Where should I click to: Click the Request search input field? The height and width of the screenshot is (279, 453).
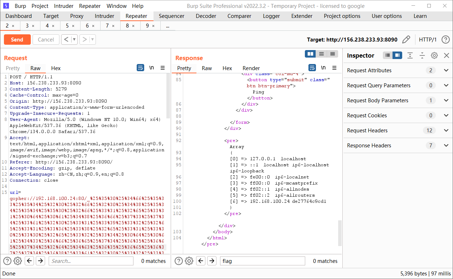91,261
